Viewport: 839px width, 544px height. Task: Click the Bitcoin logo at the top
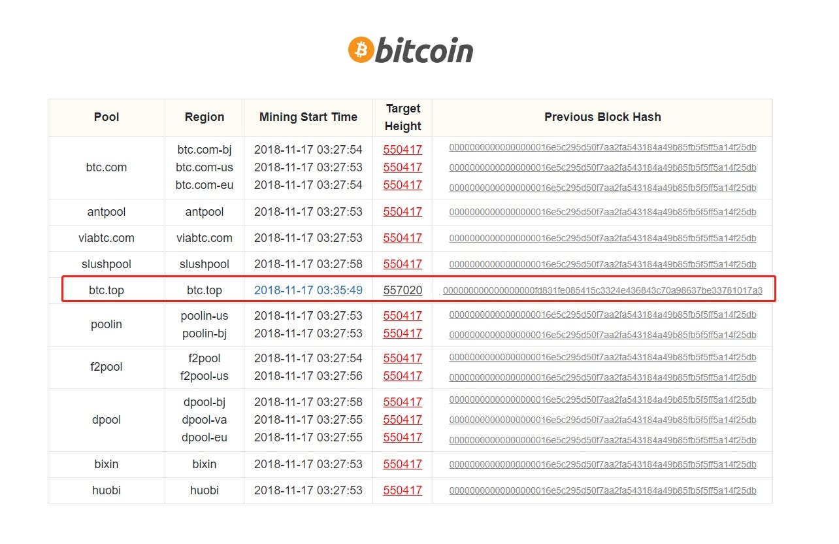pyautogui.click(x=410, y=50)
